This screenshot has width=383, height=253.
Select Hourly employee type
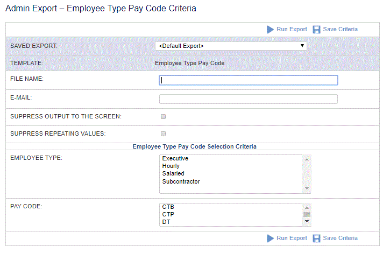click(x=171, y=166)
